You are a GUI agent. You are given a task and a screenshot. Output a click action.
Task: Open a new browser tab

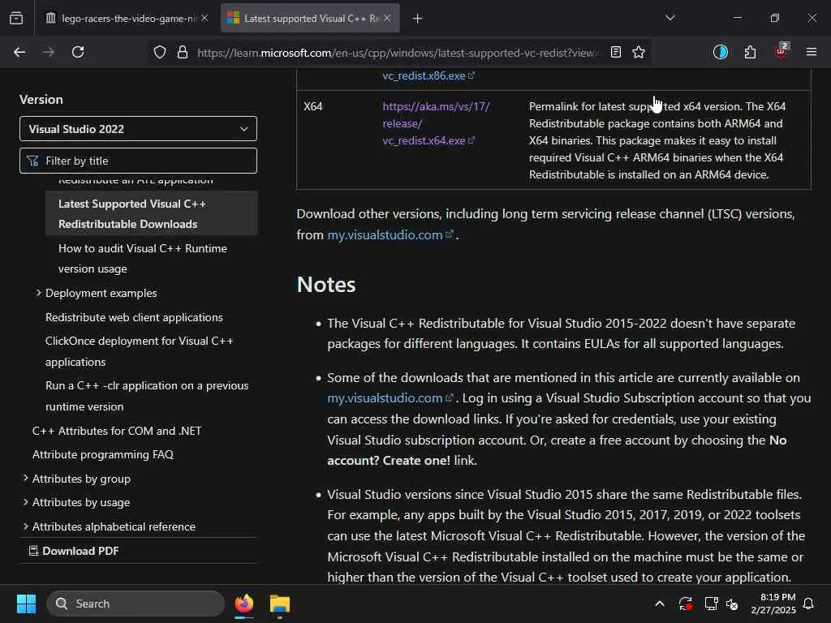click(418, 19)
